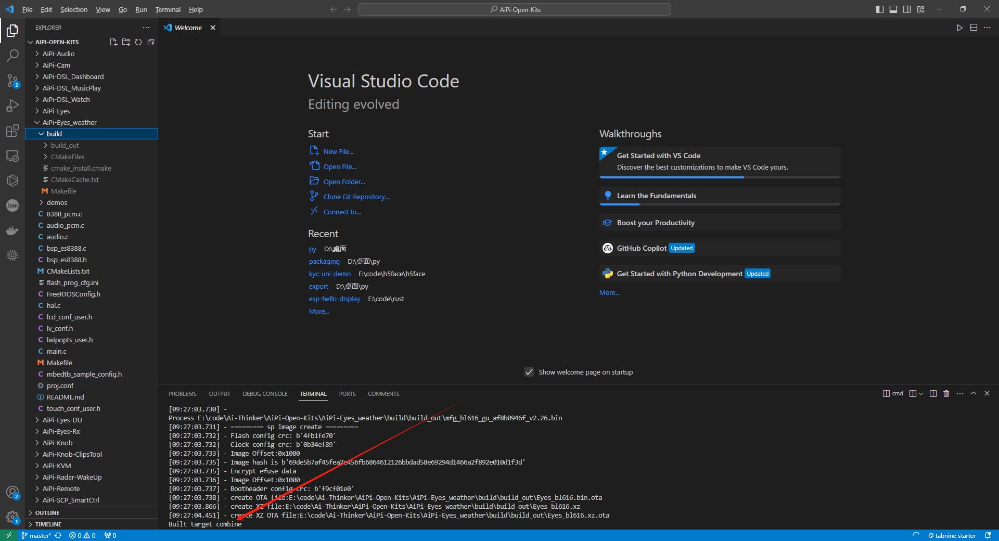The width and height of the screenshot is (999, 541).
Task: Switch to the PROBLEMS tab
Action: [183, 394]
